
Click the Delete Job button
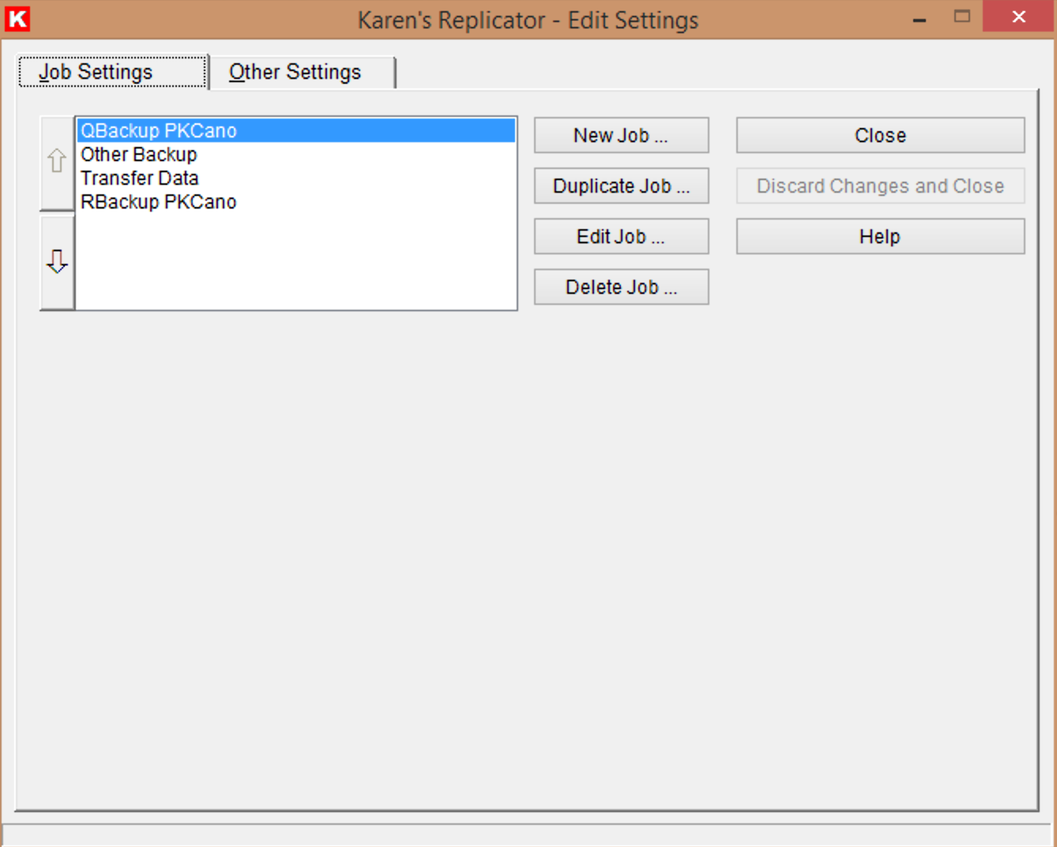pos(622,287)
